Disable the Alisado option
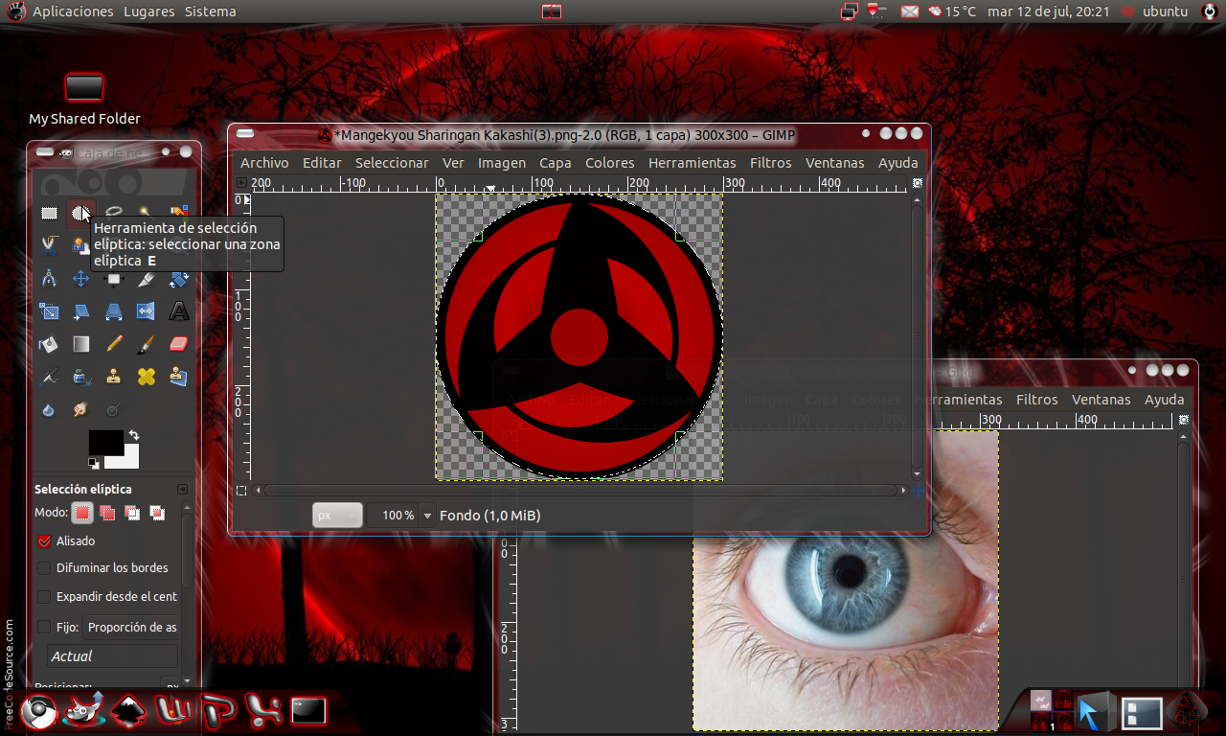The width and height of the screenshot is (1226, 736). click(x=44, y=540)
